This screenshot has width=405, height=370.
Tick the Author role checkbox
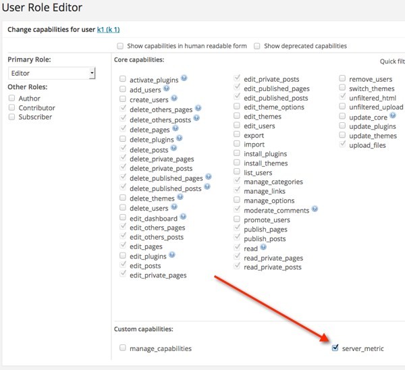(11, 98)
